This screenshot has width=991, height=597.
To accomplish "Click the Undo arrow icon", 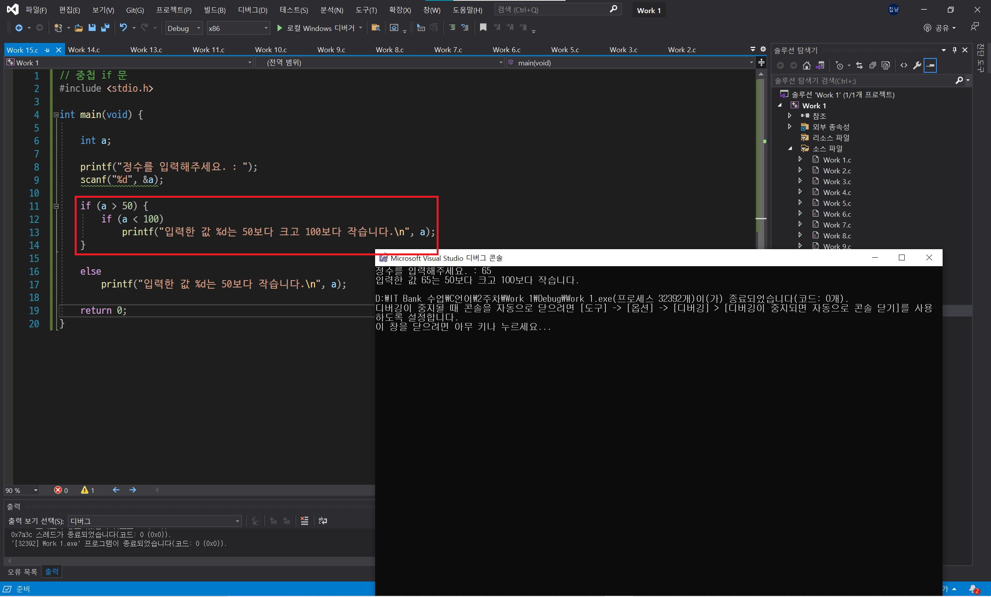I will (123, 28).
